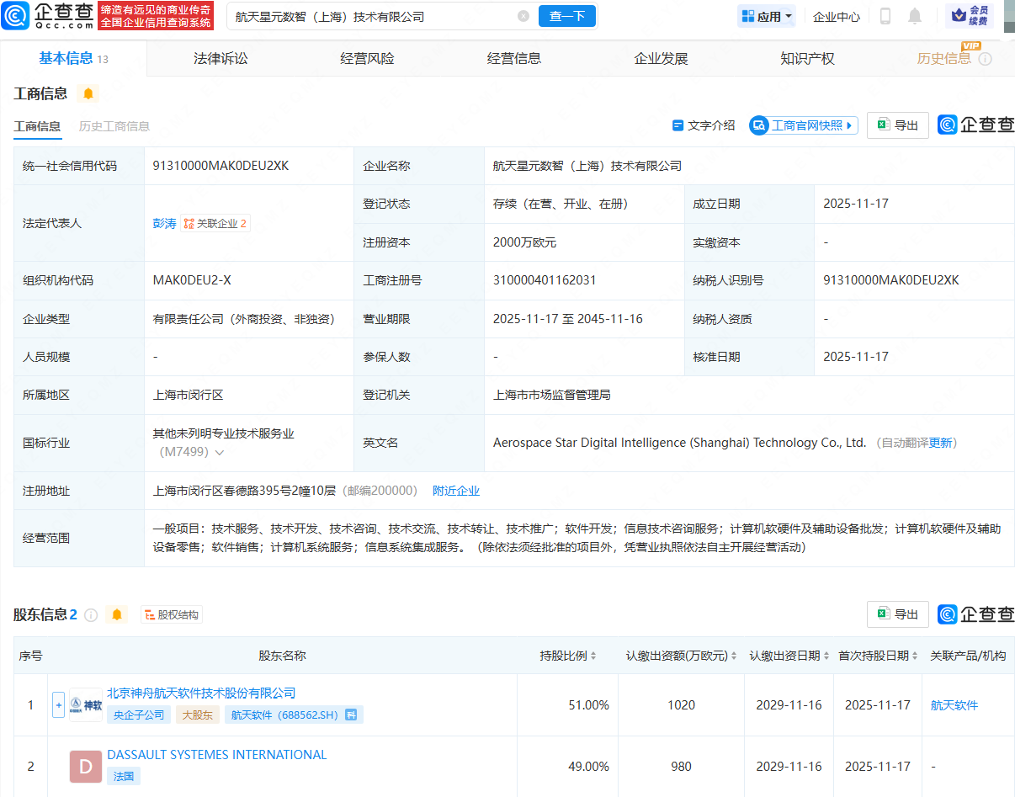Click the bell icon beside 股东信息
The height and width of the screenshot is (797, 1015).
point(117,614)
